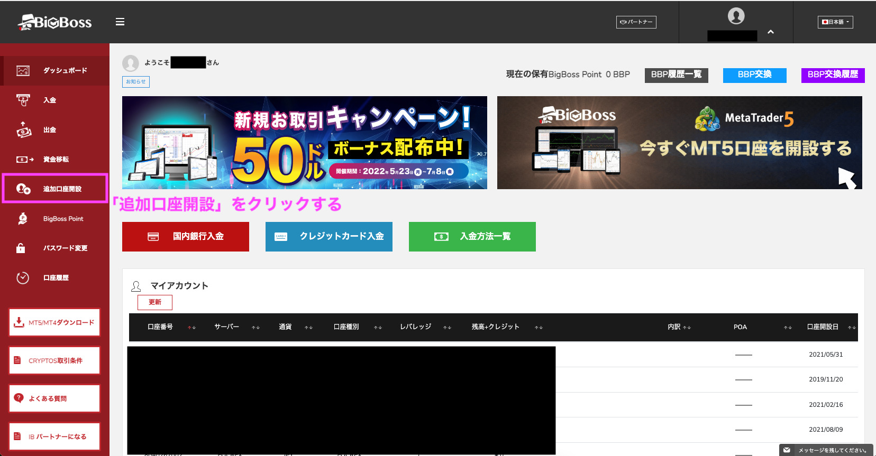Viewport: 876px width, 456px height.
Task: Click the BigBoss Point icon in sidebar
Action: (23, 219)
